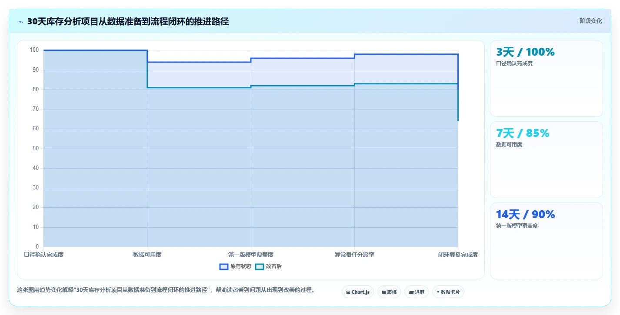620x315 pixels.
Task: Click the y-axis value 80
Action: point(36,90)
